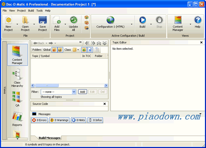The height and width of the screenshot is (148, 206).
Task: Open the Build menu
Action: 31,10
